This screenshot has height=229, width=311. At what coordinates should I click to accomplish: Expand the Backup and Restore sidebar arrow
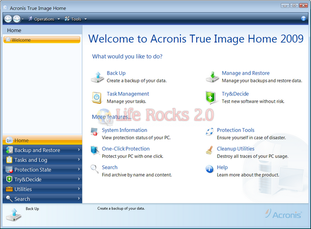(79, 150)
